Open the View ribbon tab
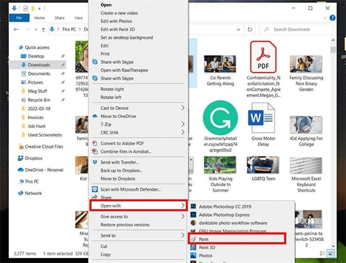The height and width of the screenshot is (263, 346). click(79, 18)
